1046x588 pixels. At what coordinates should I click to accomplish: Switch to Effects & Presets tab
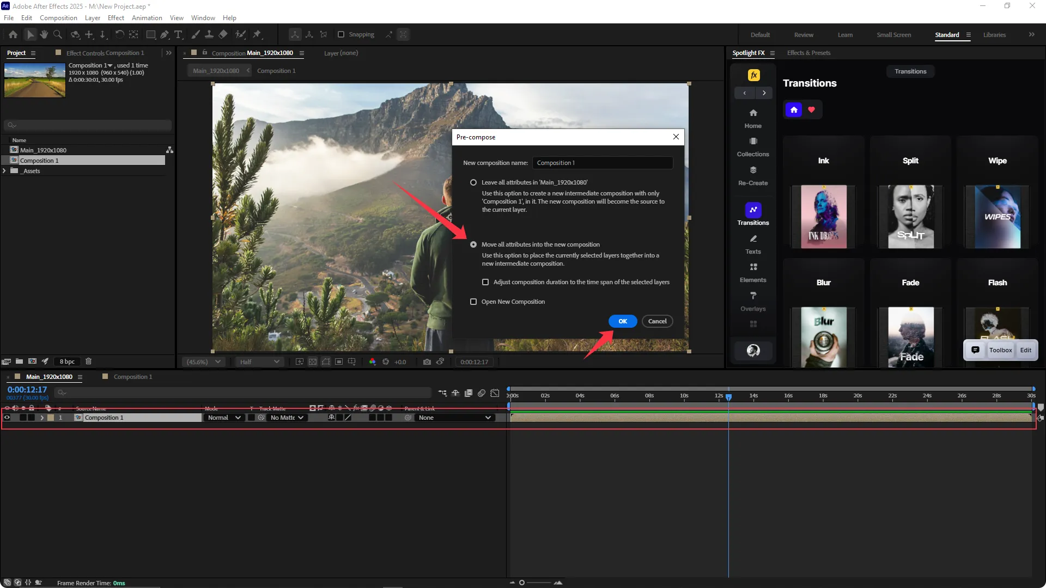pyautogui.click(x=808, y=53)
